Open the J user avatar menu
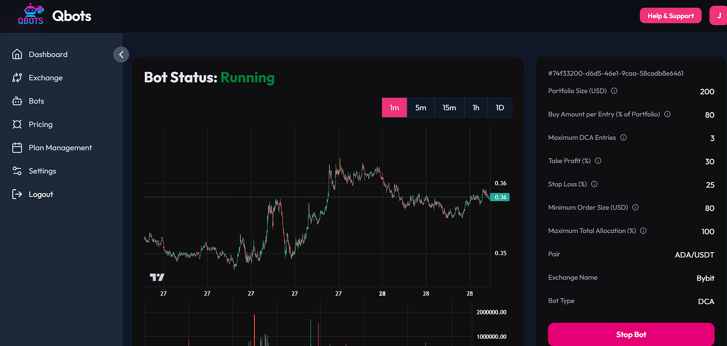 (x=719, y=16)
